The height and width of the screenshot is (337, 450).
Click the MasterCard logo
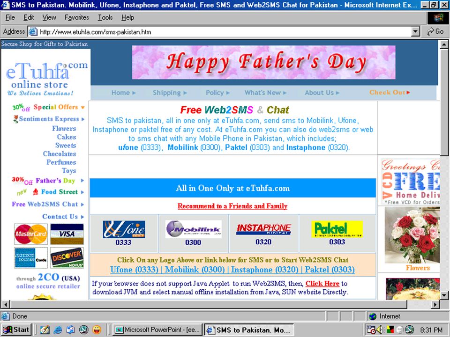31,234
